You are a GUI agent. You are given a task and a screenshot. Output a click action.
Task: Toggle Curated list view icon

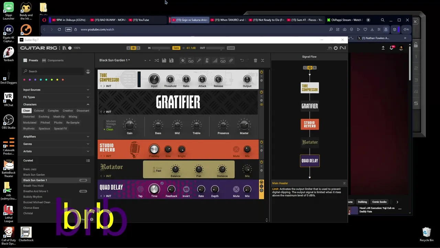tap(88, 161)
